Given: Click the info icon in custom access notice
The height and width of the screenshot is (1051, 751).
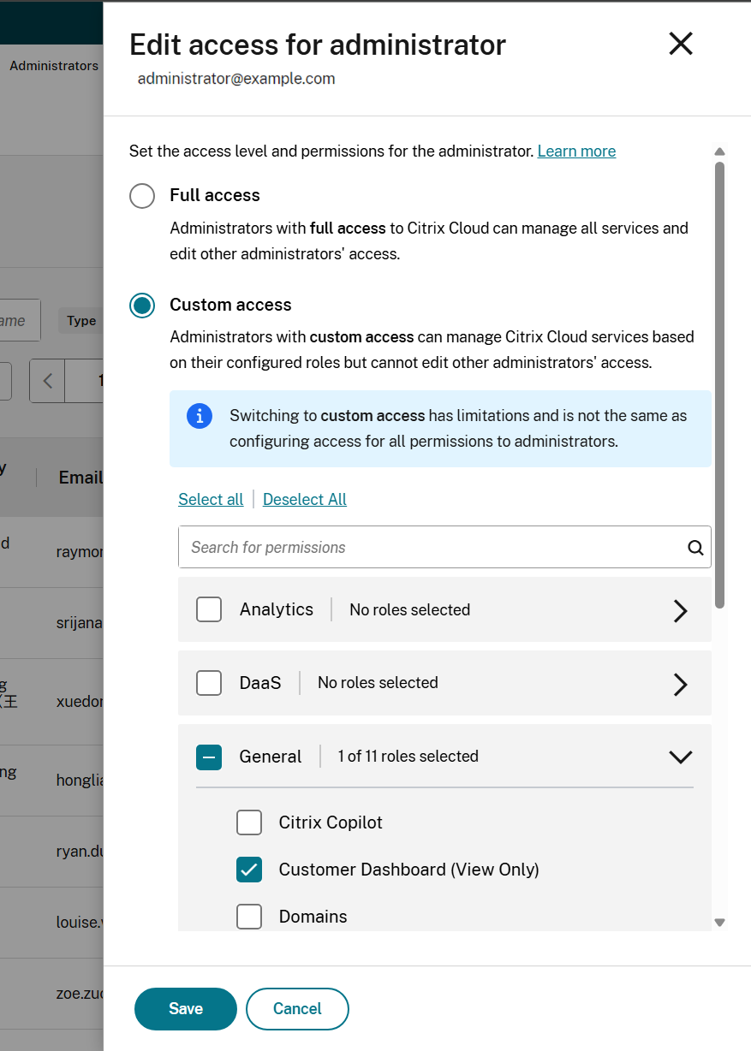Looking at the screenshot, I should point(200,416).
